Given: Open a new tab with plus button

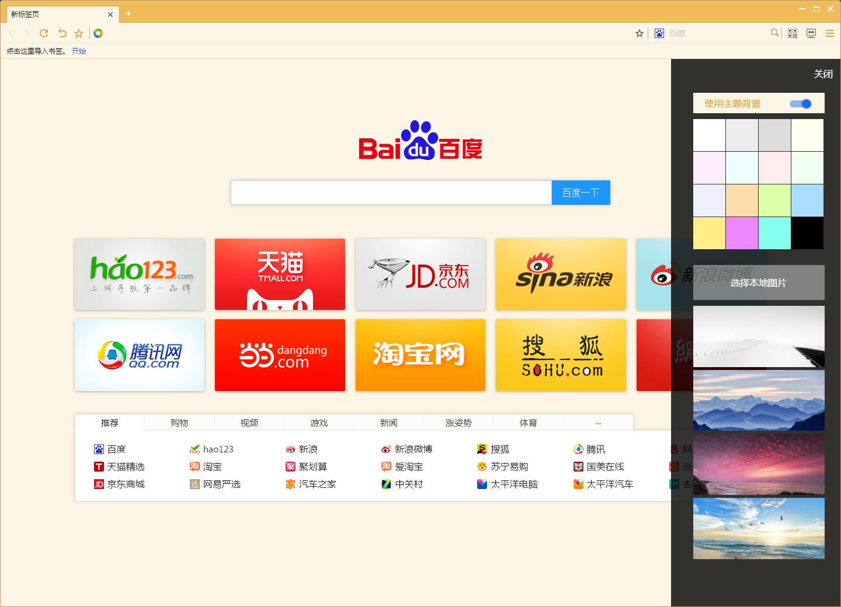Looking at the screenshot, I should tap(128, 13).
